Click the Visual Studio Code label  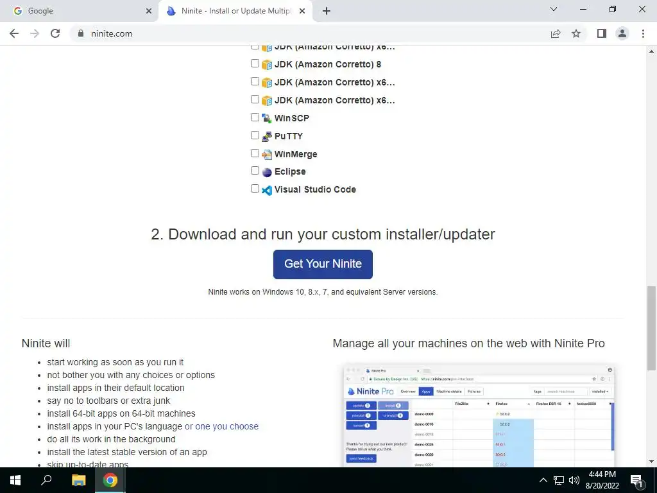tap(315, 189)
